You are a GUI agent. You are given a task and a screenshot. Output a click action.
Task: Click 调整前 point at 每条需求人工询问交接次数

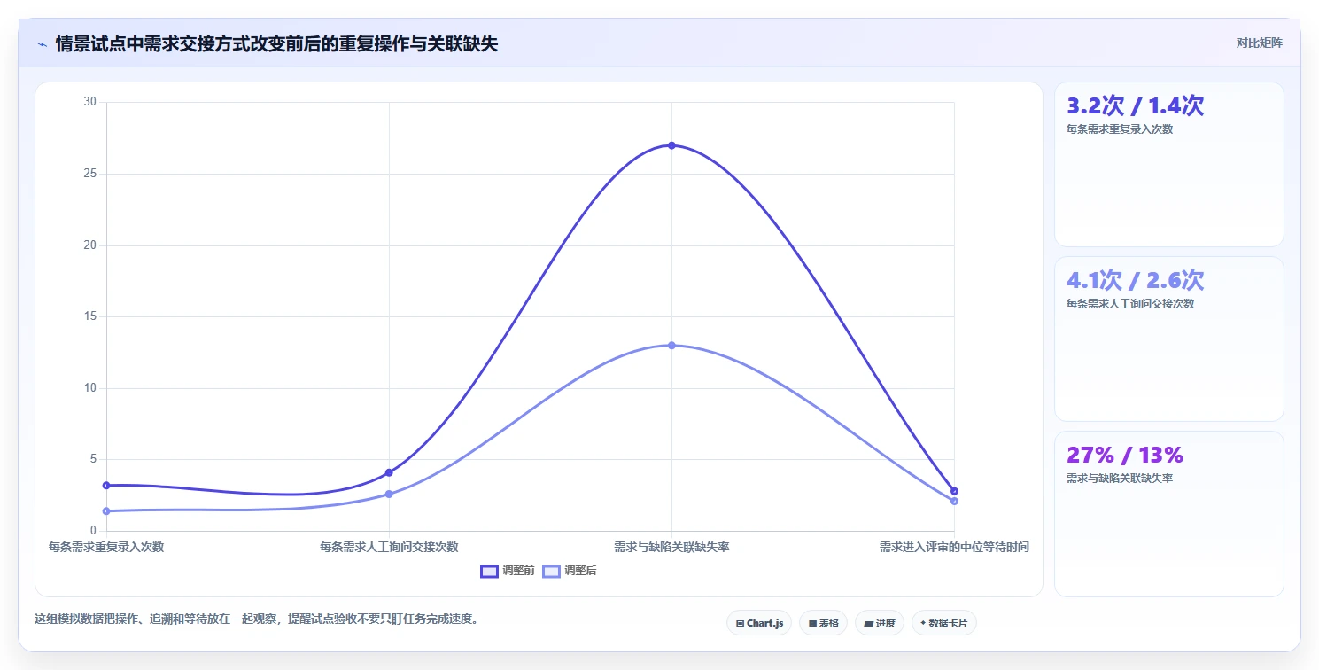click(x=389, y=472)
